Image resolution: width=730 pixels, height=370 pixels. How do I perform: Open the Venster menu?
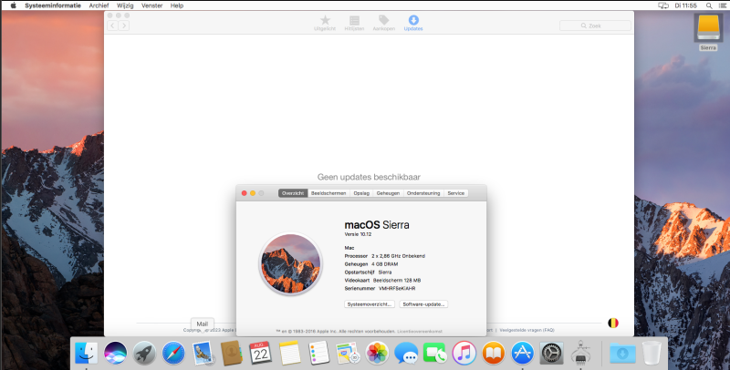click(152, 5)
